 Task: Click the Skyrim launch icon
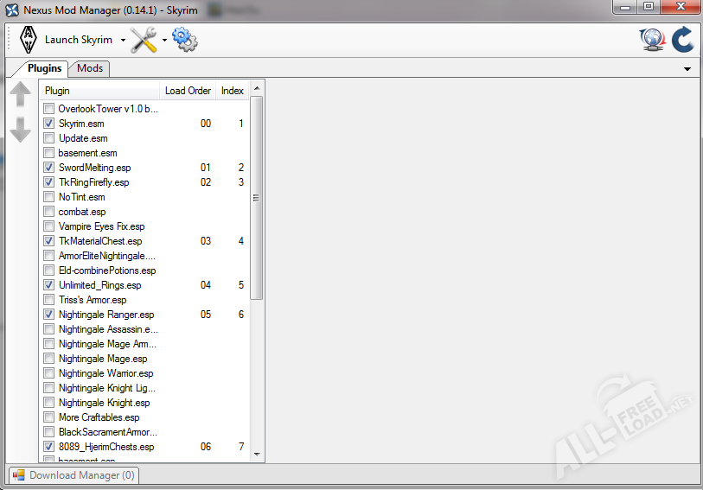[x=28, y=40]
